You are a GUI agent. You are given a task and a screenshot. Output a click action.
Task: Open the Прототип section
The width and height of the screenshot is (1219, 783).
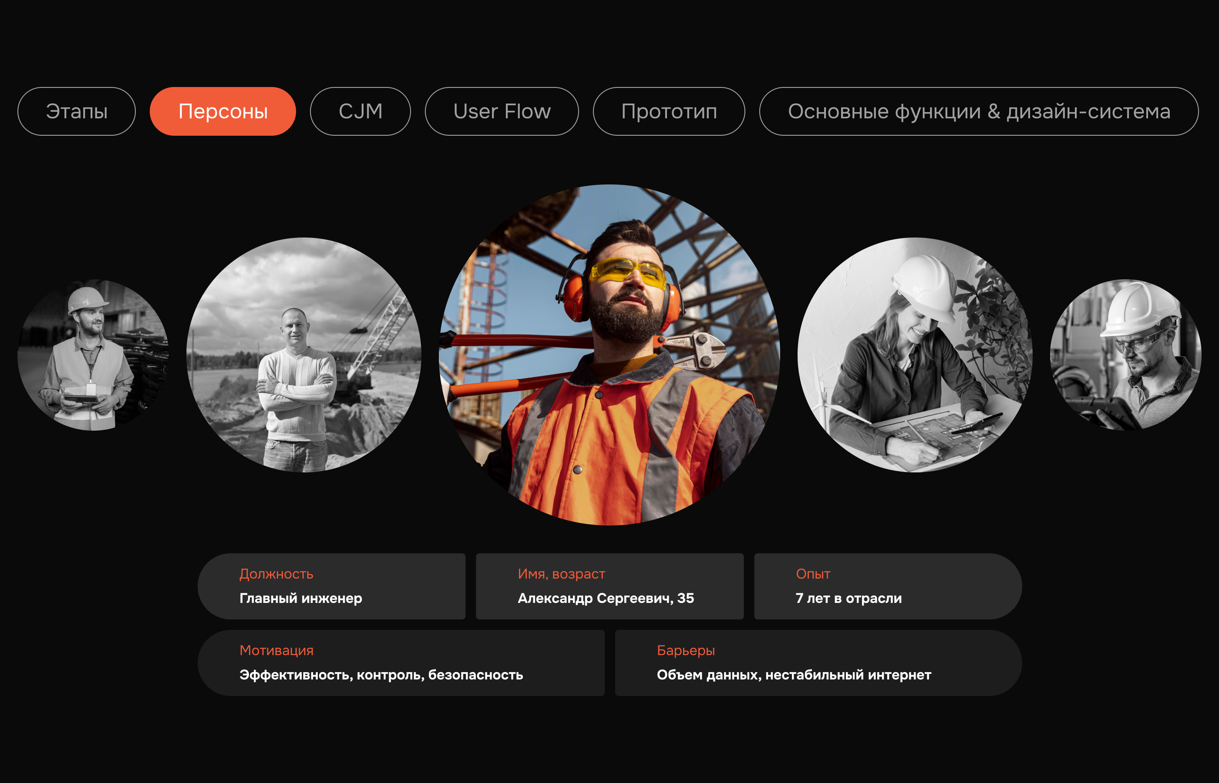669,111
